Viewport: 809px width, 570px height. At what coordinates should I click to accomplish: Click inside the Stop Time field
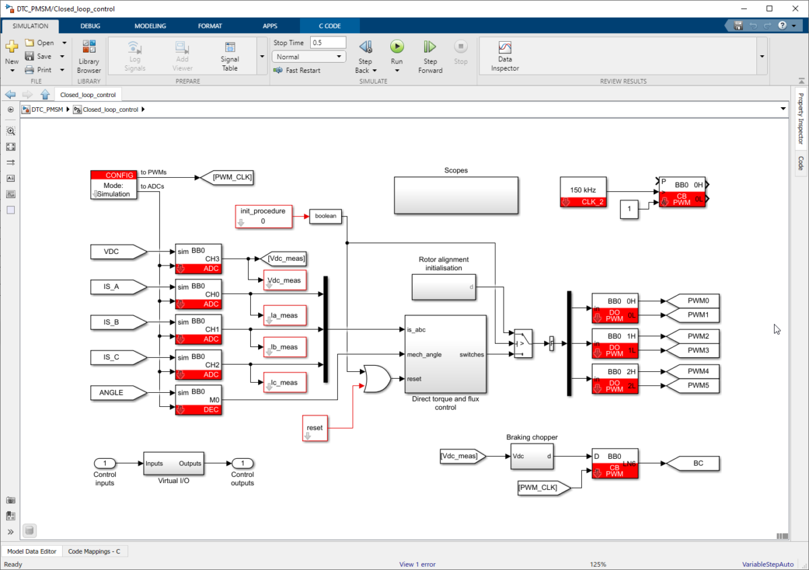[328, 42]
